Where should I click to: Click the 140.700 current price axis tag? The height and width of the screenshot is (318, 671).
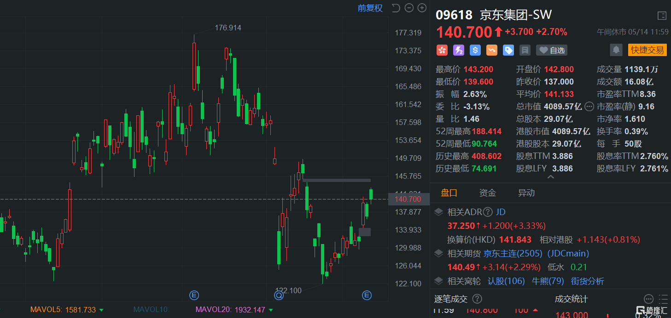tap(410, 199)
